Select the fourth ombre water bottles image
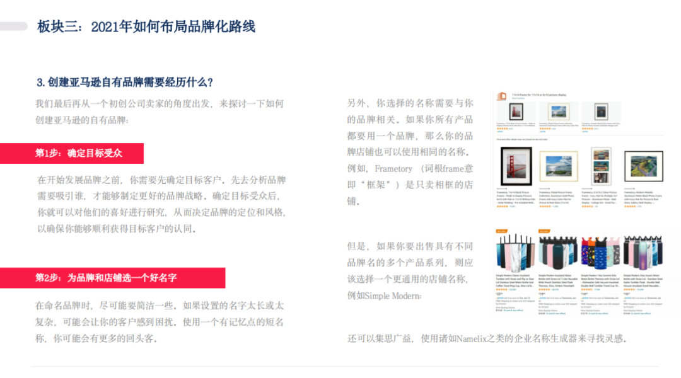Viewport: 681px width, 378px height. tap(643, 252)
